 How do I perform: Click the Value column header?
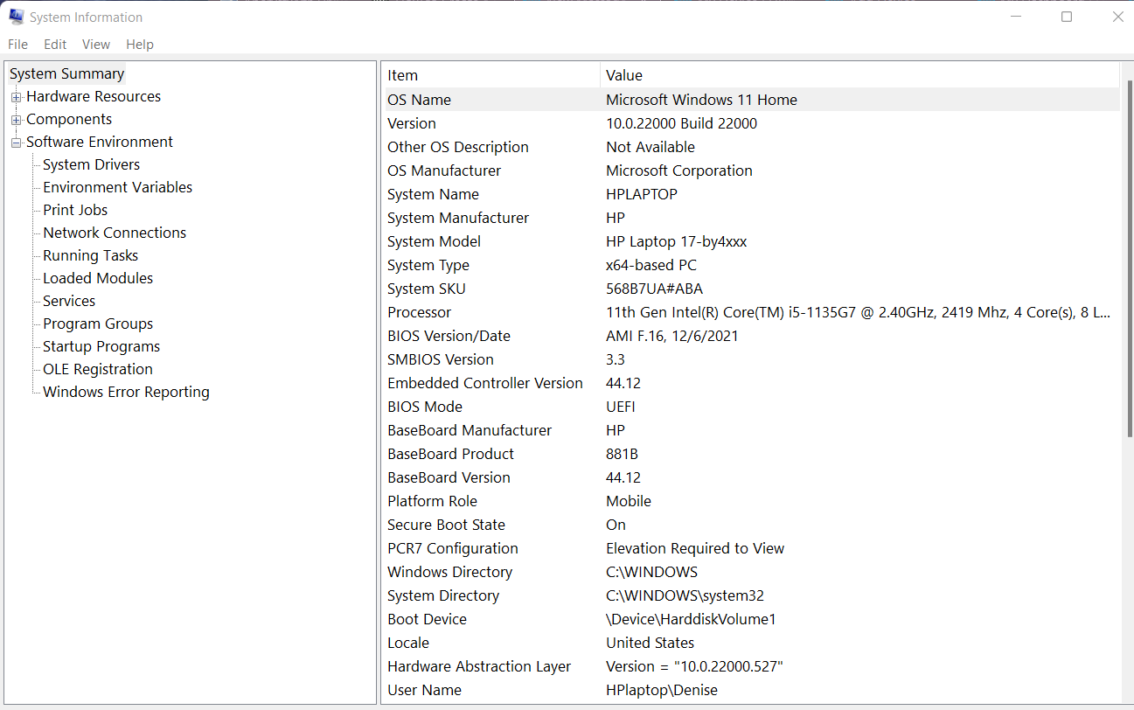[x=859, y=75]
